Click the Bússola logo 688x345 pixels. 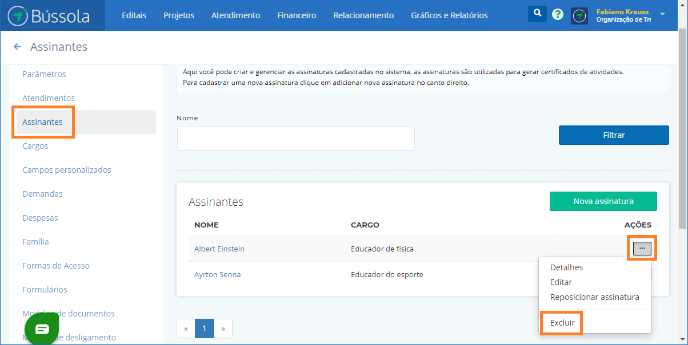click(49, 15)
